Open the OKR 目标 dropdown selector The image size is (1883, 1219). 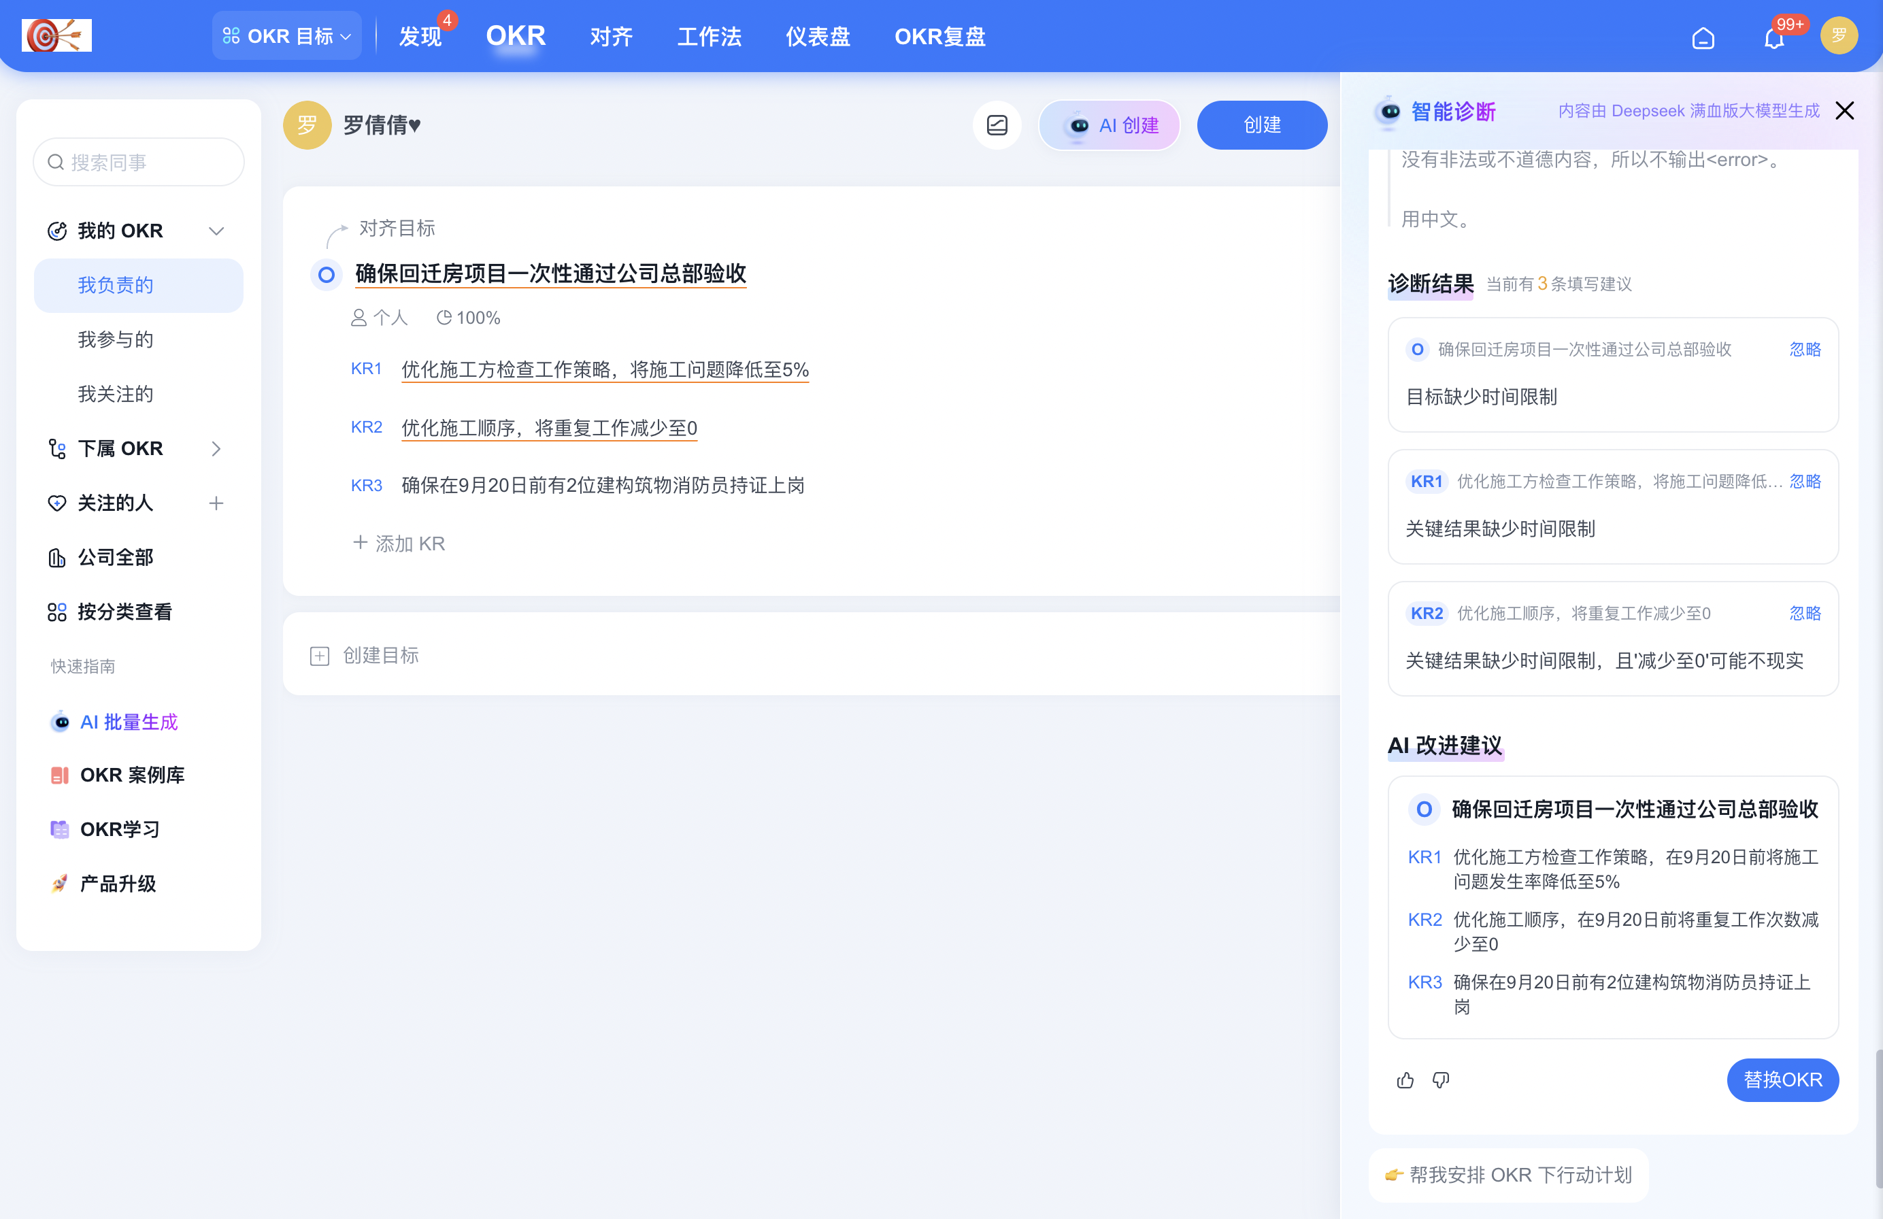pyautogui.click(x=286, y=35)
